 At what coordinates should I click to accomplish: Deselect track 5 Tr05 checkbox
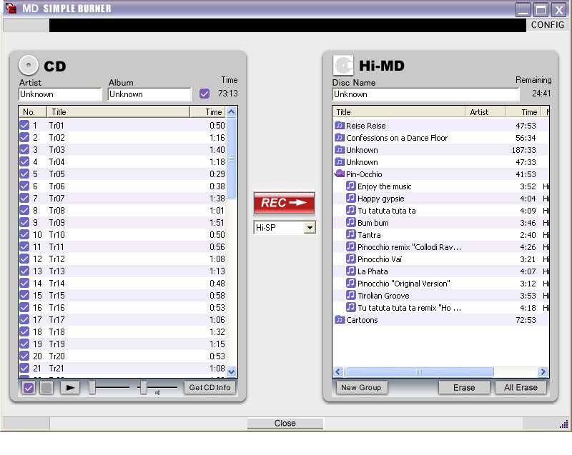pos(24,174)
